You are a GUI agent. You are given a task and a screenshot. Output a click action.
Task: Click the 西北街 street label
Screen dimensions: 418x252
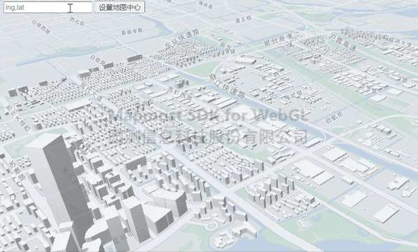coord(77,22)
